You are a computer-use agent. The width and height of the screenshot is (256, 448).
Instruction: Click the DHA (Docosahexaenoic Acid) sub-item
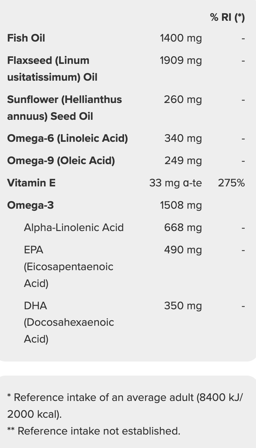(x=69, y=322)
